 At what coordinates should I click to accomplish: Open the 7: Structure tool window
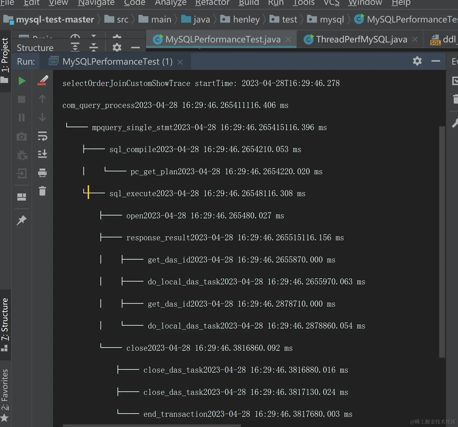coord(5,325)
